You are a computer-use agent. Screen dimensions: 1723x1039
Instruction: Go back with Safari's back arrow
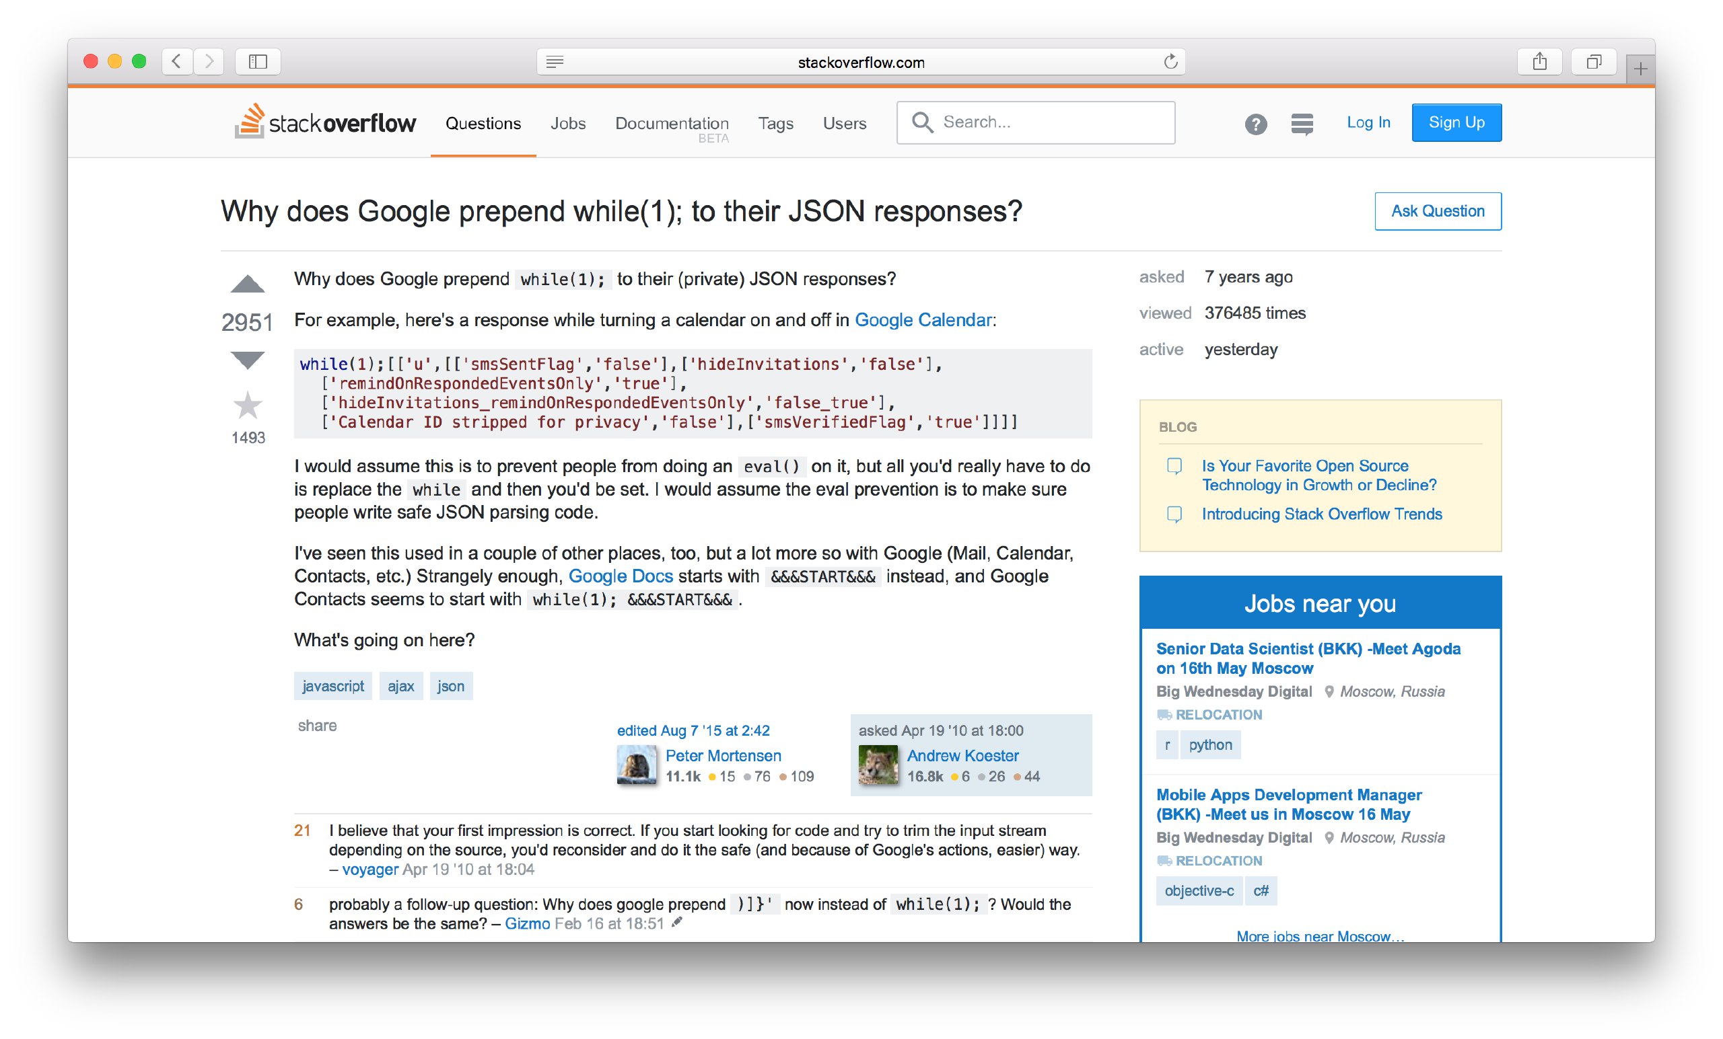178,61
